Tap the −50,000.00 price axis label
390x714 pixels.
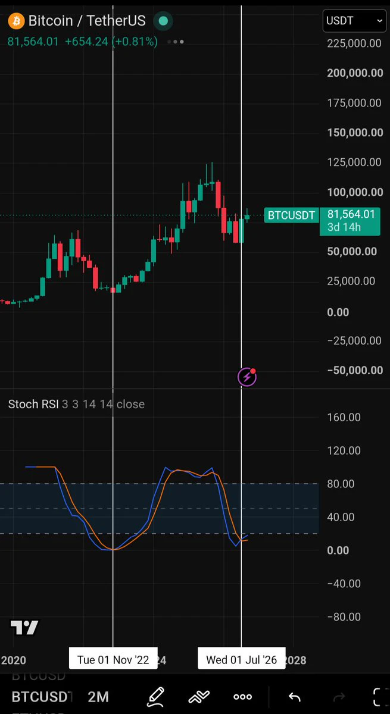[354, 370]
